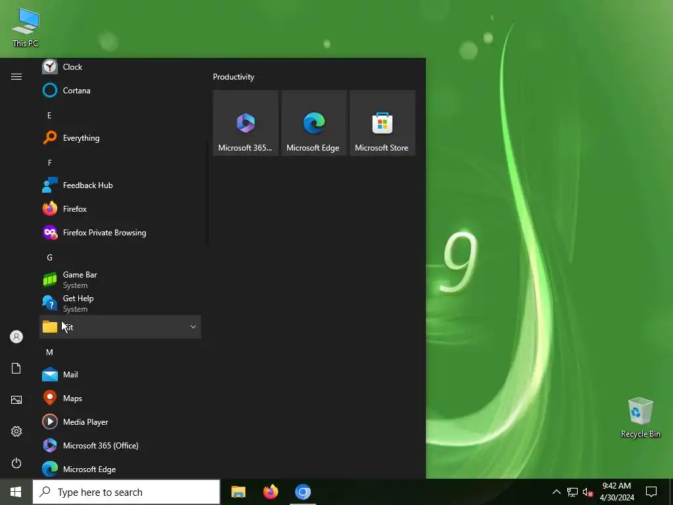The width and height of the screenshot is (673, 505).
Task: Select the Recycle Bin desktop icon
Action: (x=640, y=418)
